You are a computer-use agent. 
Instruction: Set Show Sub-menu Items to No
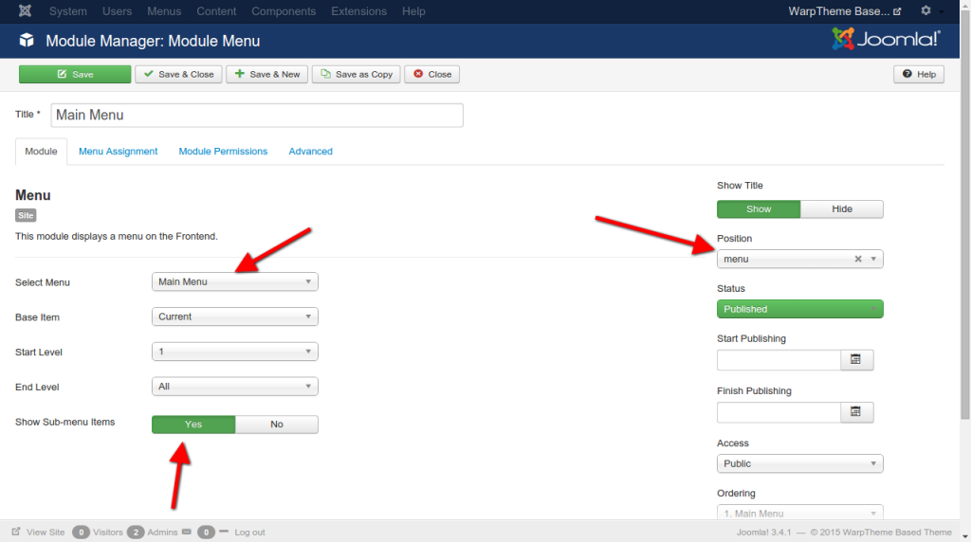coord(276,424)
